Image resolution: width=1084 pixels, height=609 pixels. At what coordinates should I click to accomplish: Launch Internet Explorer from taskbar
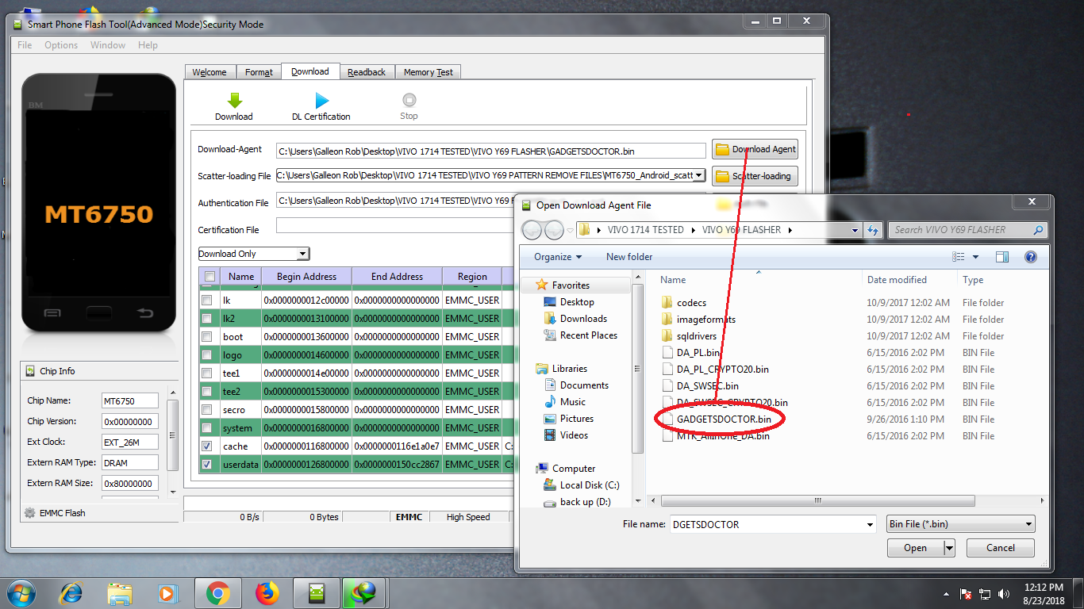click(71, 592)
